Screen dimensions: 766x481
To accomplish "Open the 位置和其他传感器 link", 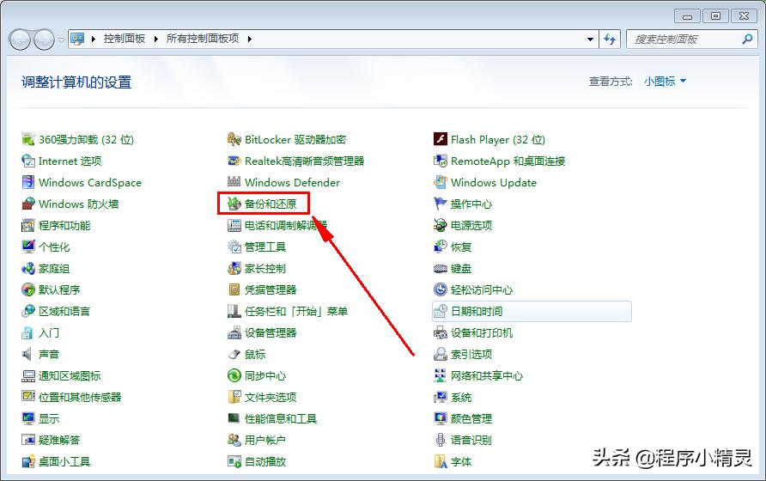I will tap(80, 398).
